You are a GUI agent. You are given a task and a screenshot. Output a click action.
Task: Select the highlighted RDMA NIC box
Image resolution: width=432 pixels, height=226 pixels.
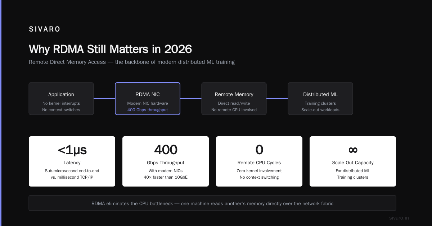click(x=148, y=99)
